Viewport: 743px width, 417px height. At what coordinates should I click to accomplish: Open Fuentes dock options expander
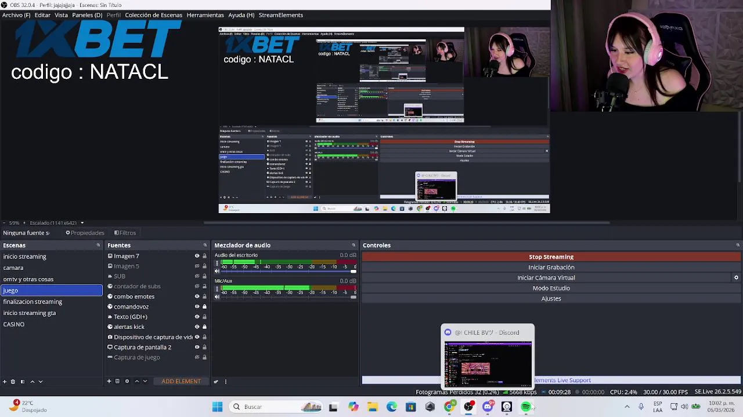pyautogui.click(x=205, y=246)
